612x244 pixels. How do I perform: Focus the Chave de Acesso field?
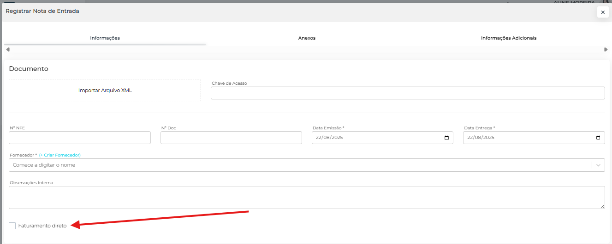coord(407,93)
